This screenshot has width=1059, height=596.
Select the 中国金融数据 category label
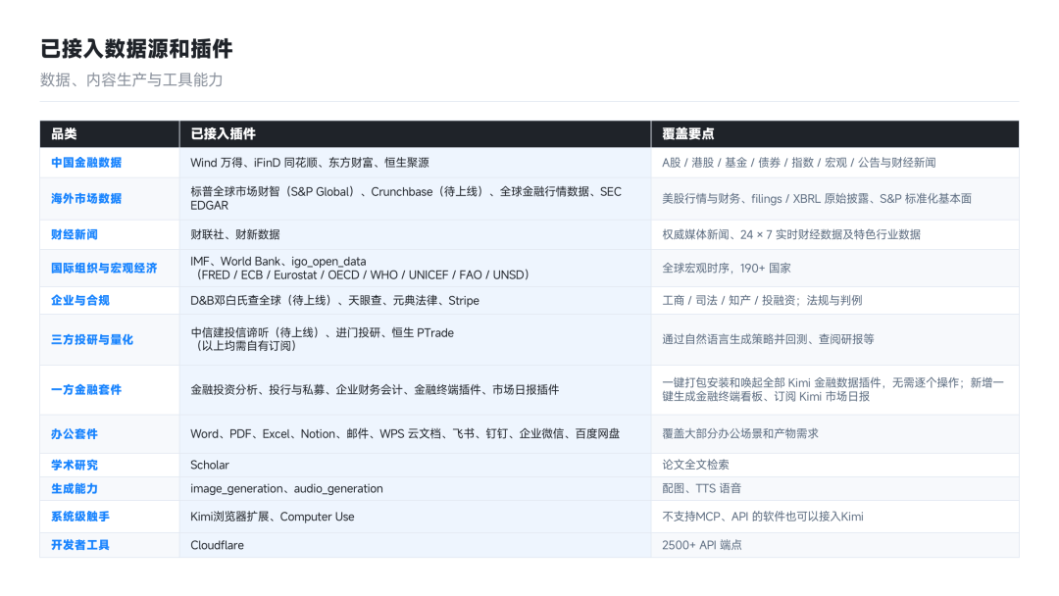coord(86,163)
